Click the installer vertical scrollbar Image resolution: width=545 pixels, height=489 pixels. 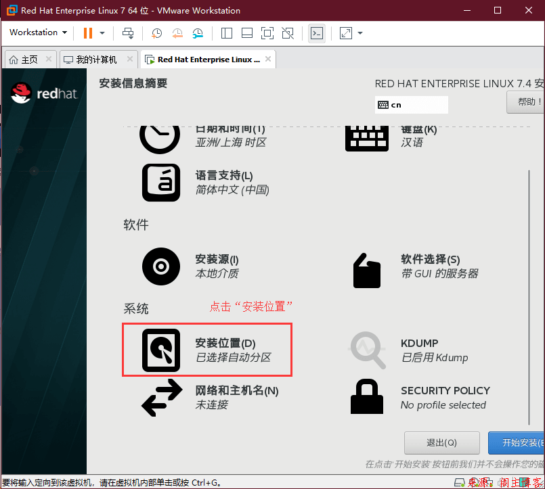[x=529, y=298]
